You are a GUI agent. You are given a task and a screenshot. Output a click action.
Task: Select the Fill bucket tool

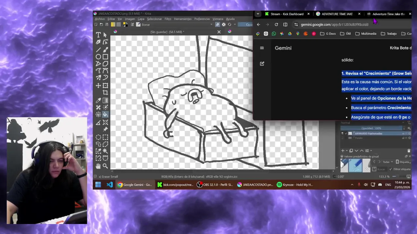105,114
